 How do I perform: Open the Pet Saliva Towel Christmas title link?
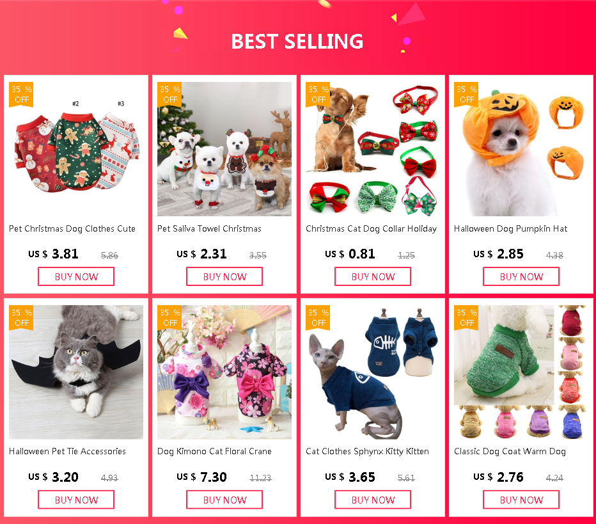coord(210,228)
